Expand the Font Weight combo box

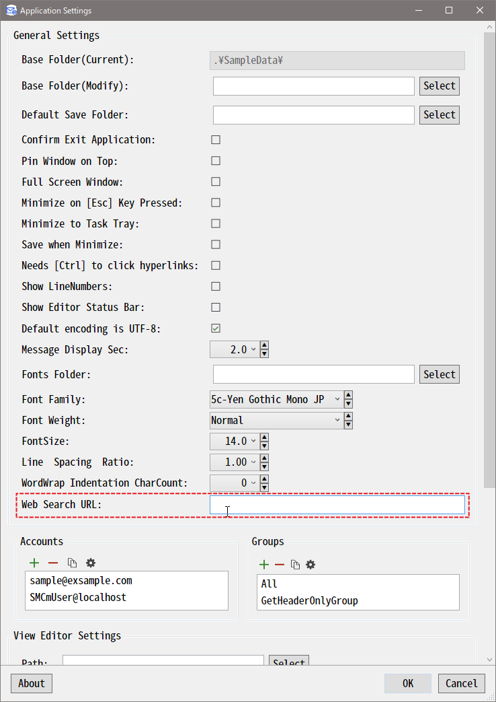(x=275, y=421)
